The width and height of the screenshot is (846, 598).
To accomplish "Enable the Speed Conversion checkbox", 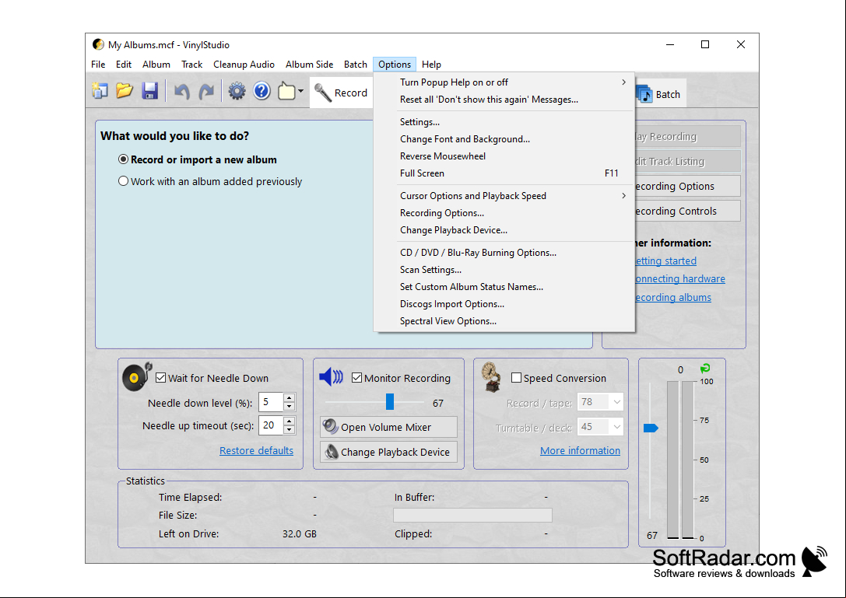I will [x=516, y=378].
